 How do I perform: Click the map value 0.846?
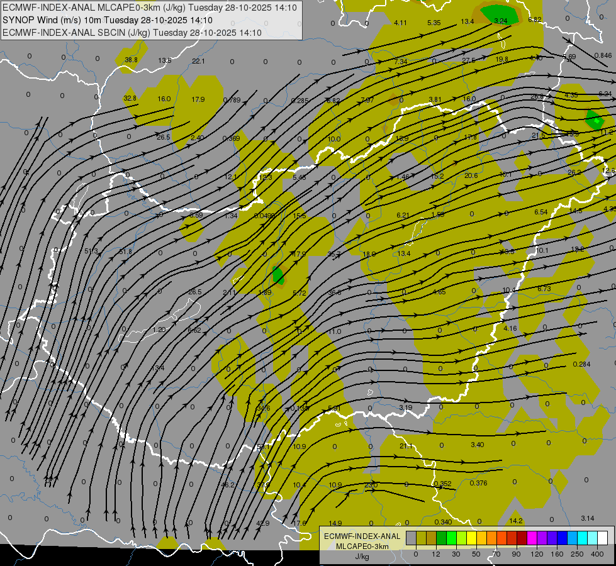(603, 55)
